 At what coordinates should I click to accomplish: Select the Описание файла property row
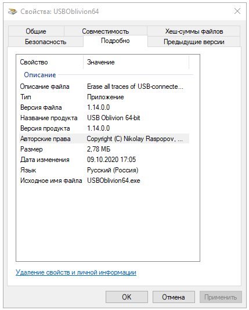pos(104,86)
